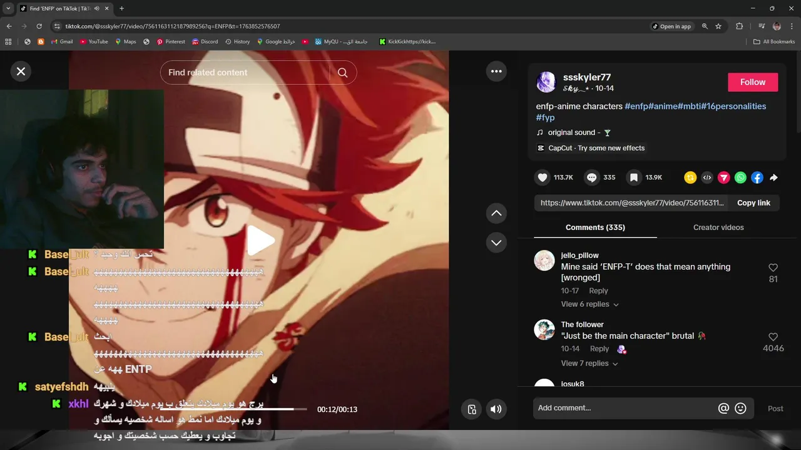801x450 pixels.
Task: Expand View 6 replies
Action: point(590,304)
